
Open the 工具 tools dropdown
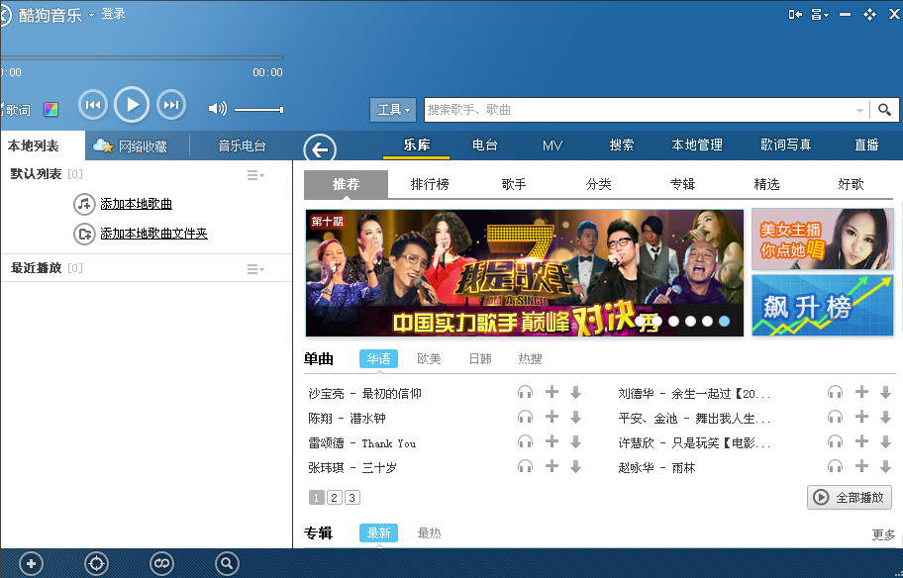393,110
